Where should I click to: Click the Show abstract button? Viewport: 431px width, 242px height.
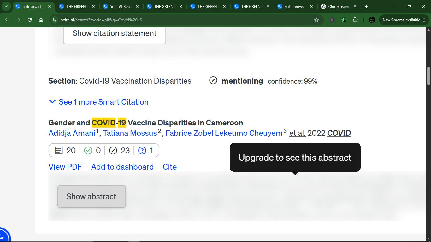tap(92, 196)
